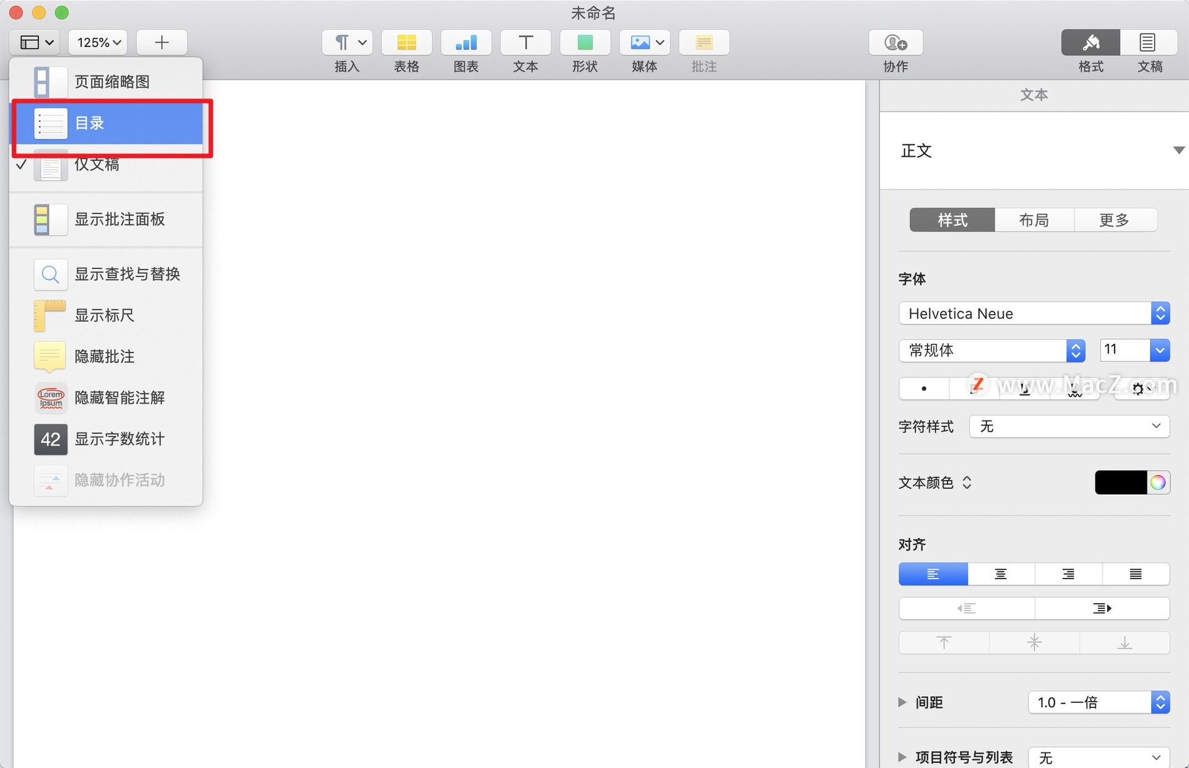1189x768 pixels.
Task: Choose 页面缩略图 from the view menu
Action: (106, 82)
